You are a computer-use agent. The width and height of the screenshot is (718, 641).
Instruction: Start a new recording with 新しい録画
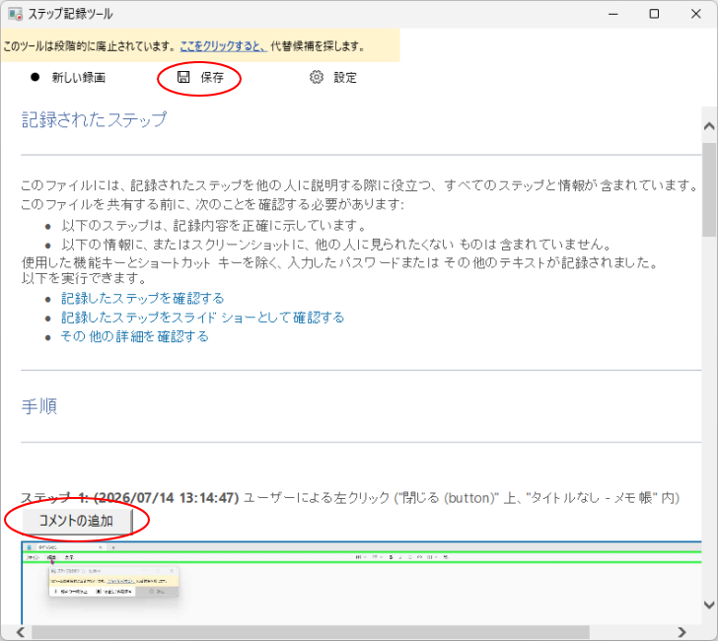tap(68, 77)
